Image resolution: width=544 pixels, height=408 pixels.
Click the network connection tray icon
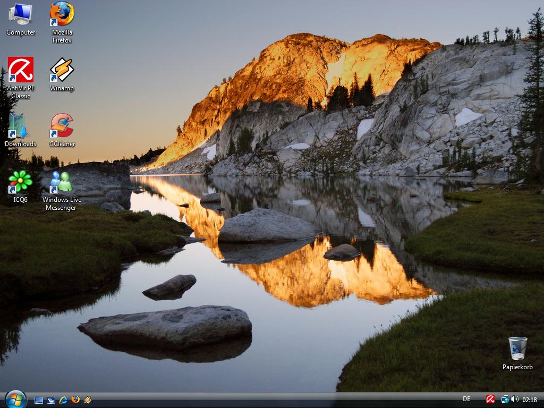pos(505,399)
